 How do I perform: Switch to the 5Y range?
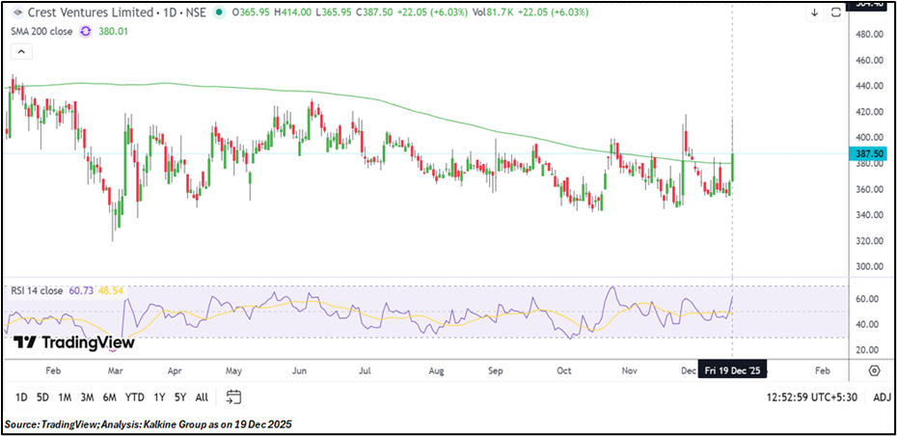click(x=179, y=396)
